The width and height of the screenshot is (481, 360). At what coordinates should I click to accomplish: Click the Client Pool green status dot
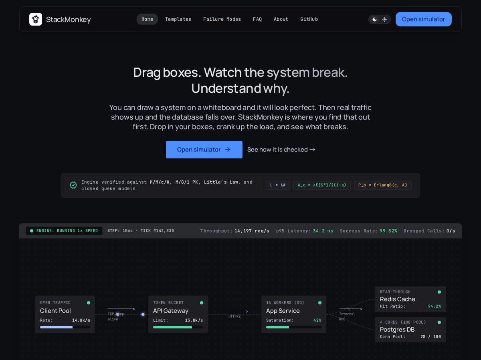click(89, 303)
